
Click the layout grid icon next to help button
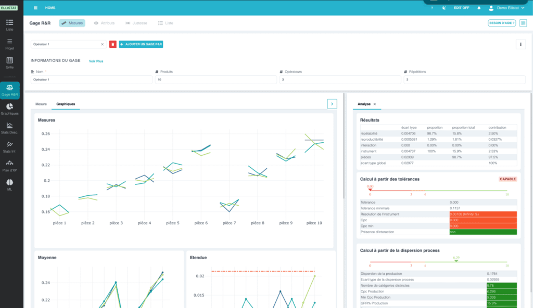(x=523, y=23)
